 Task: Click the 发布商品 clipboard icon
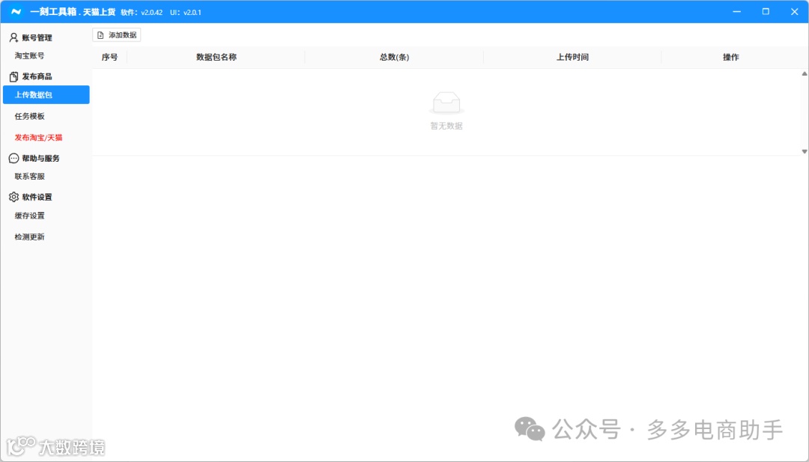[x=13, y=76]
